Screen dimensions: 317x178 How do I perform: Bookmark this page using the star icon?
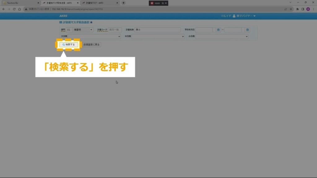291,9
